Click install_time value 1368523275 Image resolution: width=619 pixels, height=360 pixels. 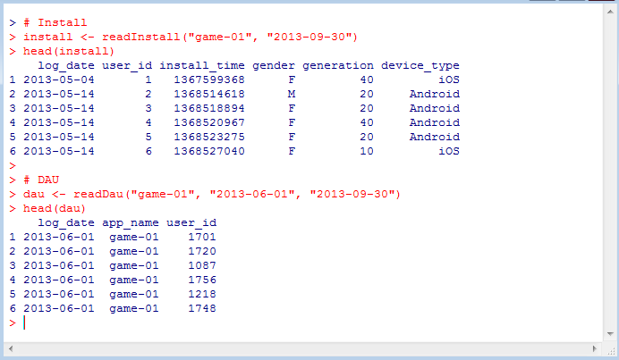(x=209, y=137)
